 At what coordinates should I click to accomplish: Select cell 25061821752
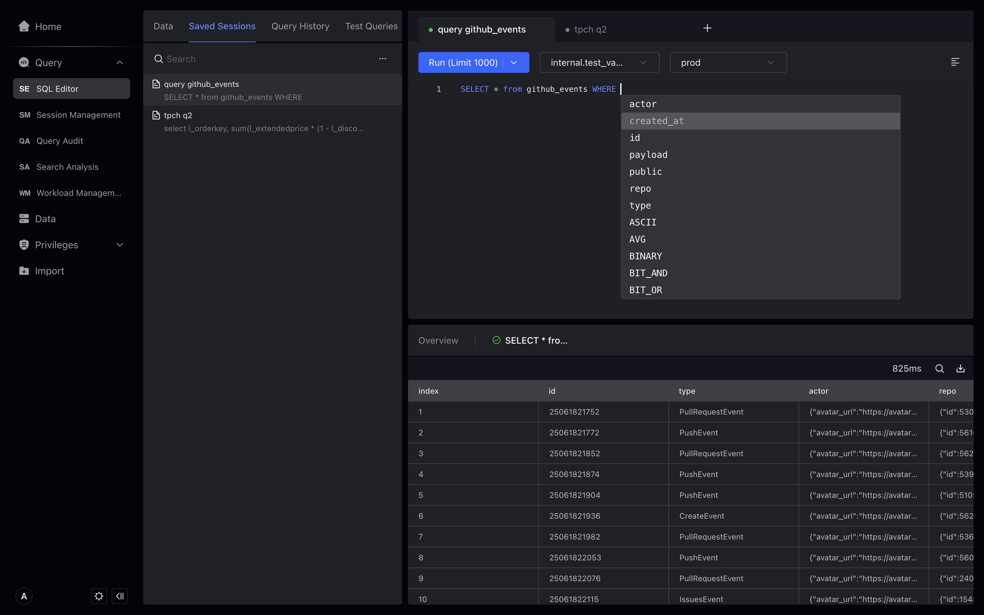603,412
